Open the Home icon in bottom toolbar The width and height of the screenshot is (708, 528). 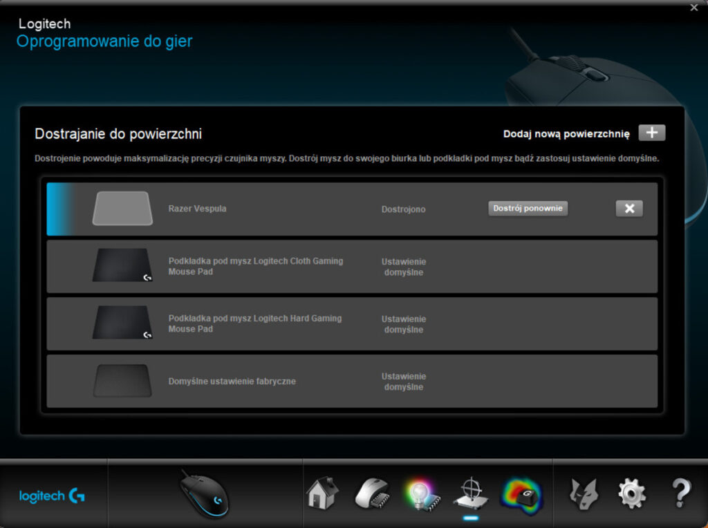tap(322, 493)
